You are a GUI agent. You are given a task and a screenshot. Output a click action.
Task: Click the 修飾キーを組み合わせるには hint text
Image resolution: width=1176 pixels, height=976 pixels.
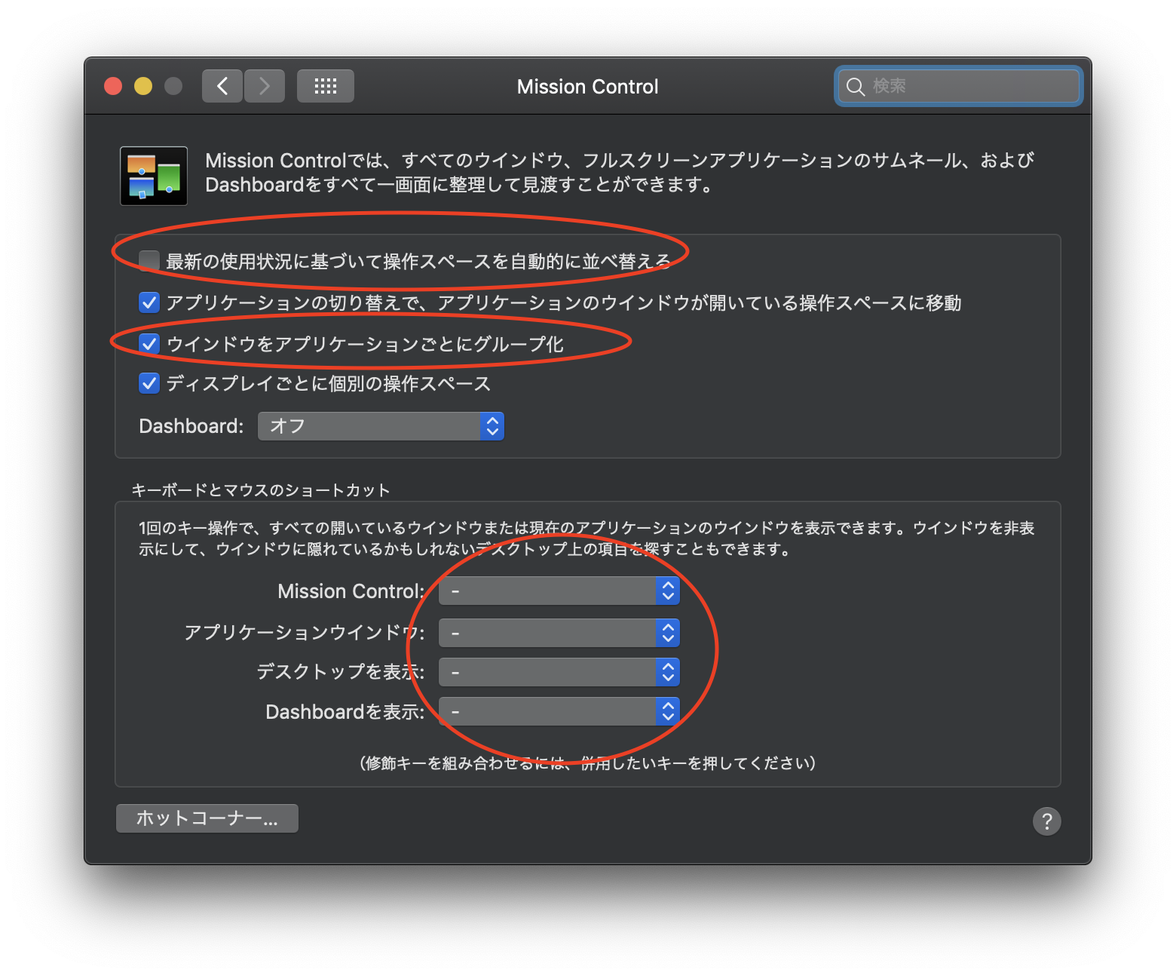click(588, 763)
